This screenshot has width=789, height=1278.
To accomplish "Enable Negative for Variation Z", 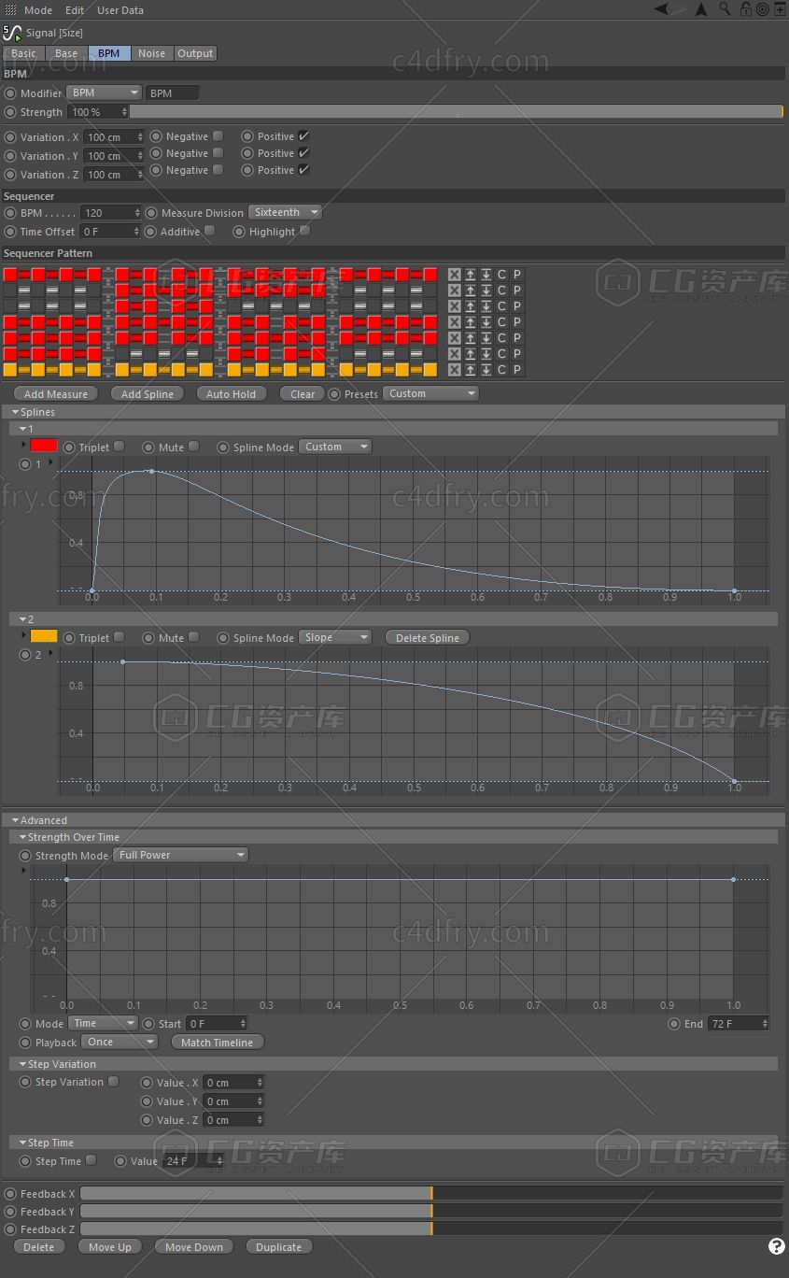I will pos(218,170).
